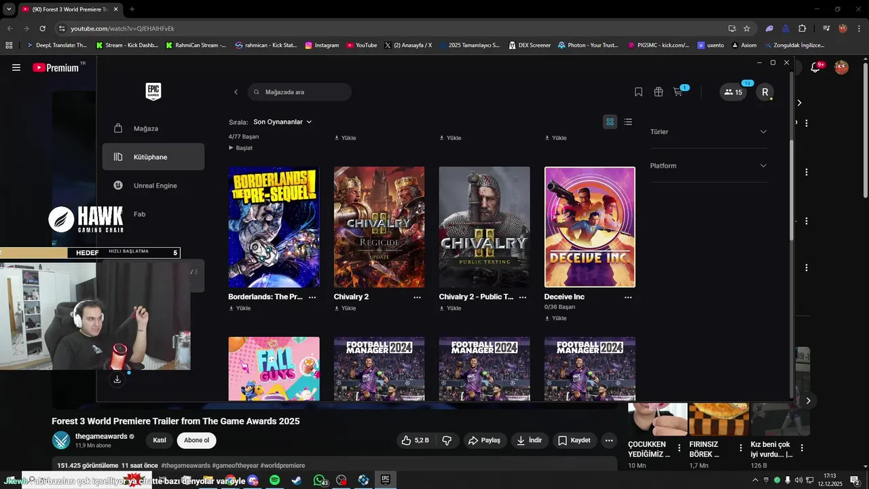Open Steam from the taskbar
Screen dimensions: 869x489
click(297, 480)
